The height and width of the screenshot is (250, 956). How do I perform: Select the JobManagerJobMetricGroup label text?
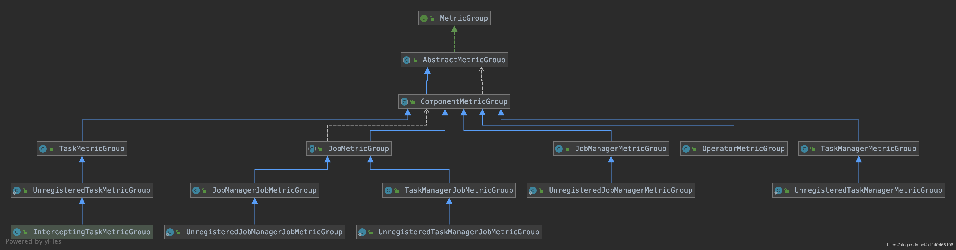264,190
